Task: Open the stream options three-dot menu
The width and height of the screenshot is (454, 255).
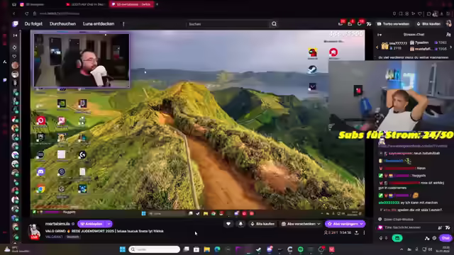Action: point(364,232)
